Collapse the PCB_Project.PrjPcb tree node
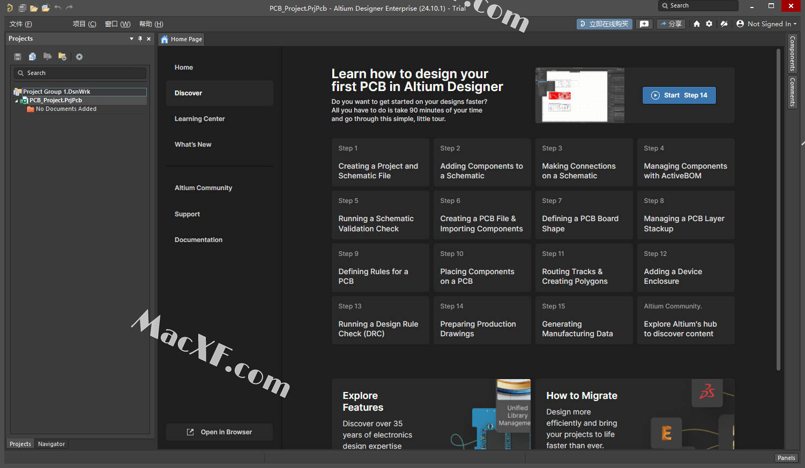The width and height of the screenshot is (805, 468). click(x=17, y=101)
